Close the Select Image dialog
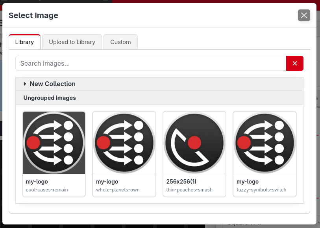 click(304, 15)
